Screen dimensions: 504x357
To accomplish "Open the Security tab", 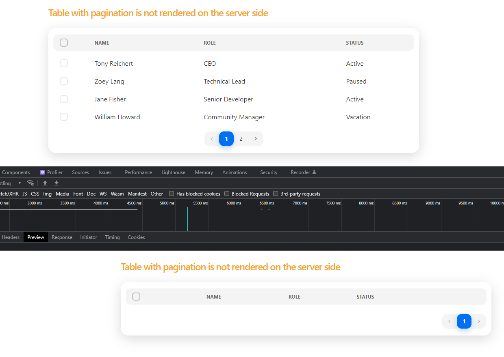I will click(x=269, y=172).
